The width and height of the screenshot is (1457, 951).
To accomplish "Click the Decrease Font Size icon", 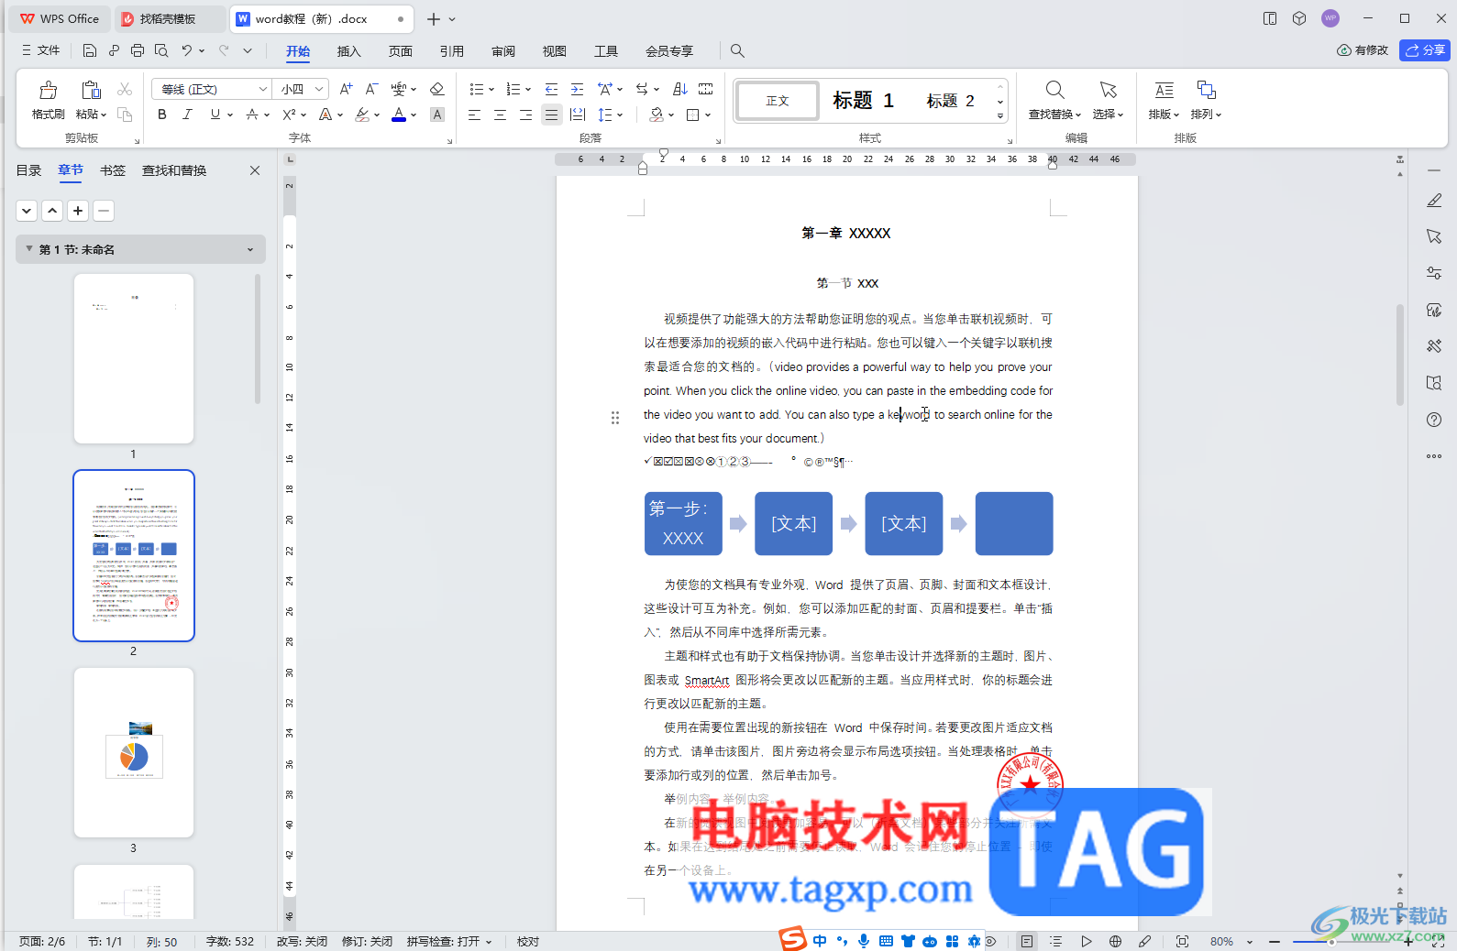I will [371, 89].
